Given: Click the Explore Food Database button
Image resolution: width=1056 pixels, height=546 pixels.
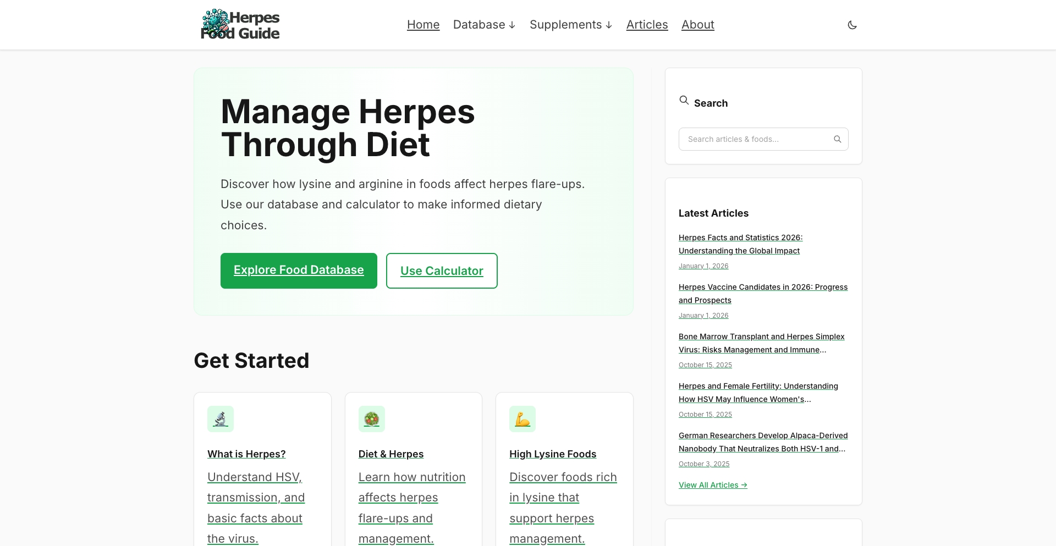Looking at the screenshot, I should [299, 270].
